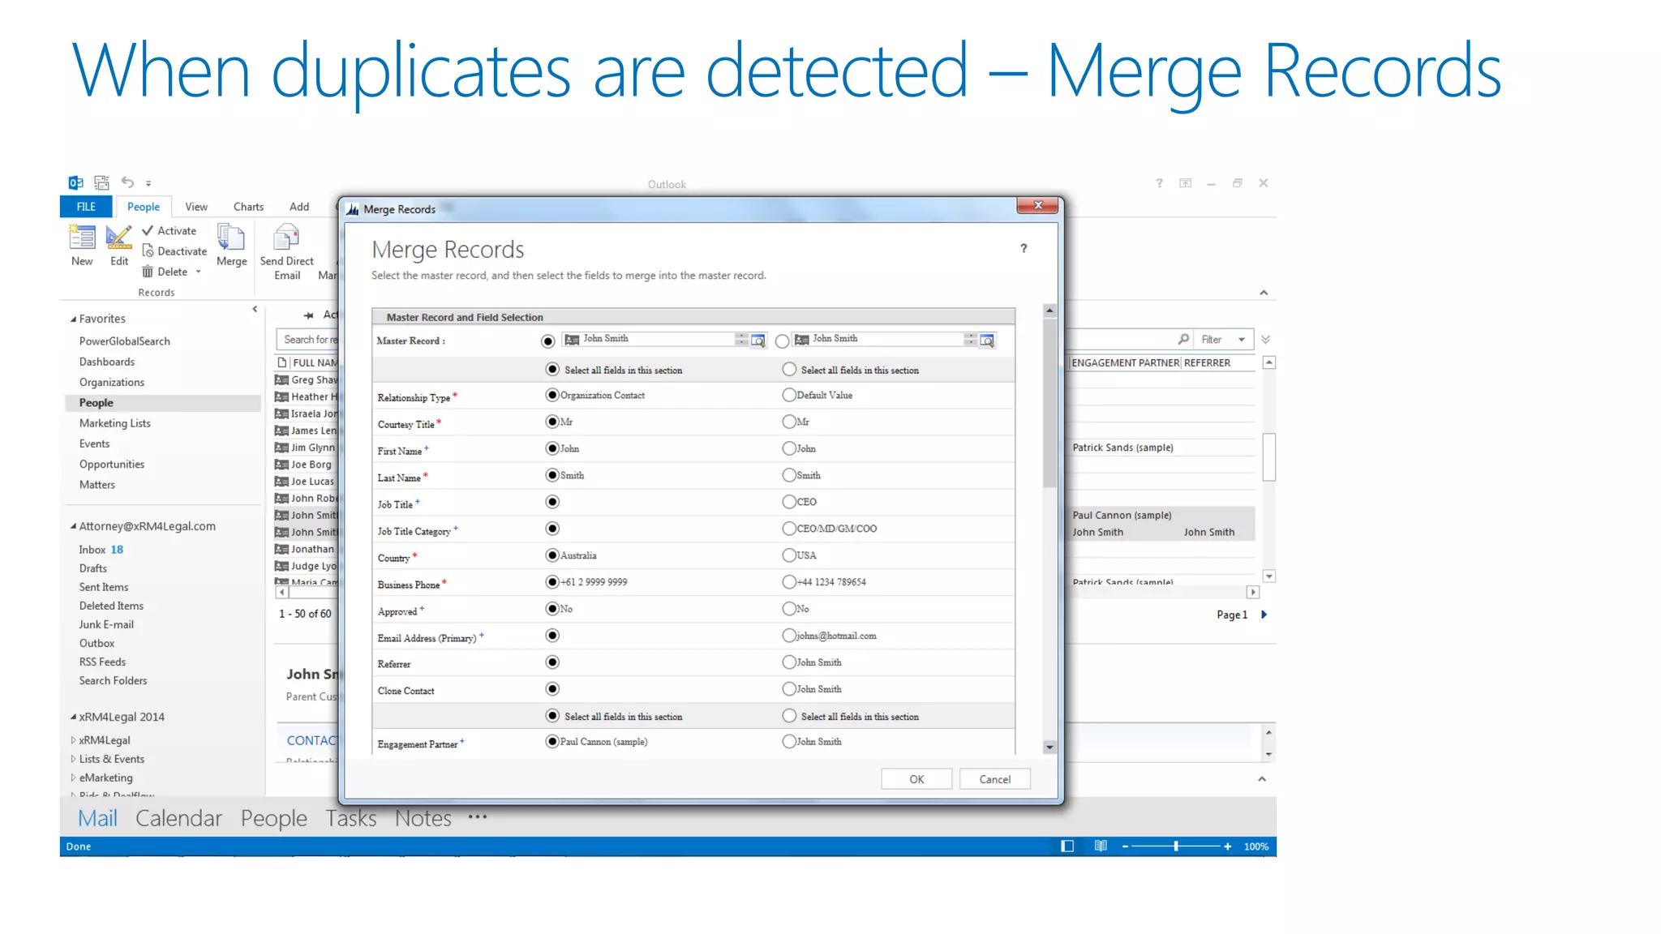
Task: Click OK in Merge Records dialog
Action: coord(916,779)
